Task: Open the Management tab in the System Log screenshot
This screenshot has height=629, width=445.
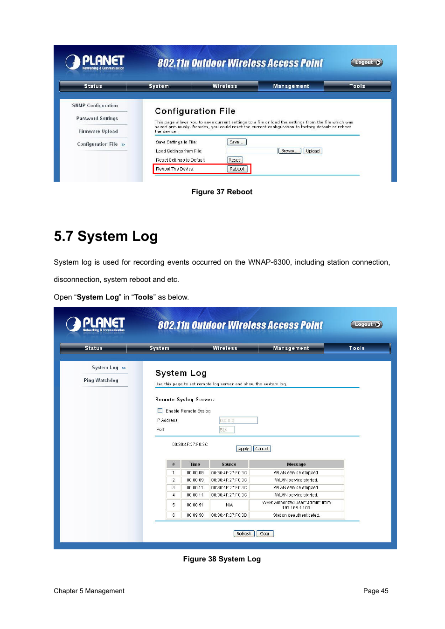Action: [x=291, y=348]
